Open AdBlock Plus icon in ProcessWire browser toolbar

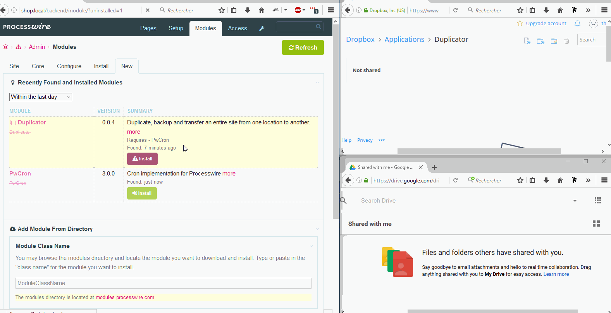tap(298, 10)
